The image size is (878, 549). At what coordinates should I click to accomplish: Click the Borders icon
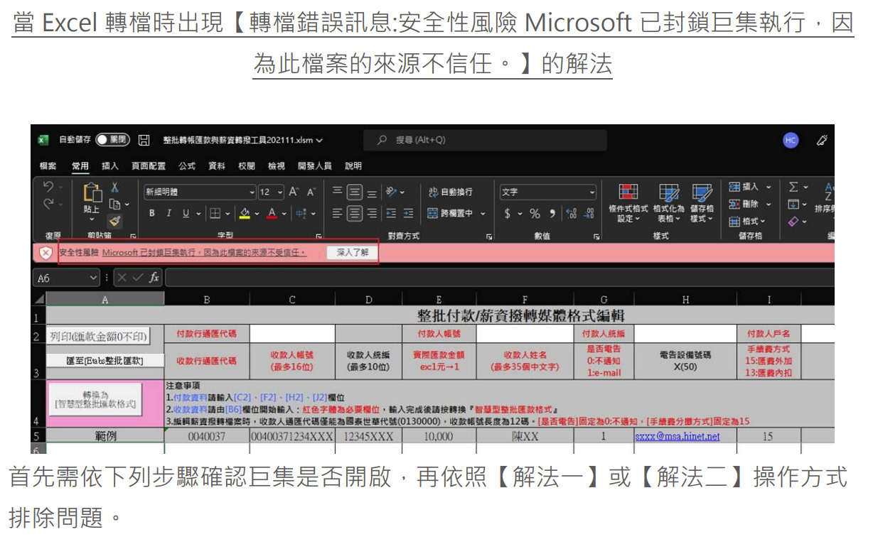point(215,213)
